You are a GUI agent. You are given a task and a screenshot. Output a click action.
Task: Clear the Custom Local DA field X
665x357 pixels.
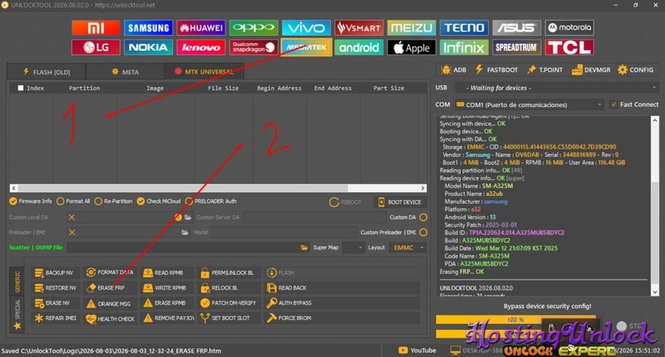coord(71,217)
